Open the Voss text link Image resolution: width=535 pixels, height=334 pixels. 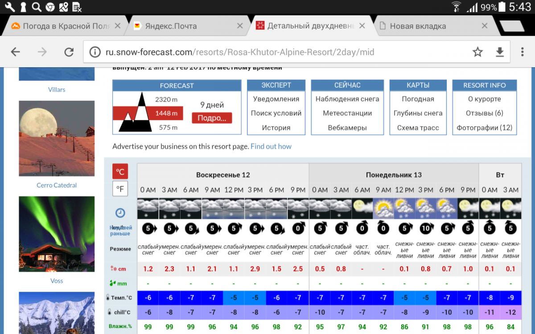(x=57, y=281)
